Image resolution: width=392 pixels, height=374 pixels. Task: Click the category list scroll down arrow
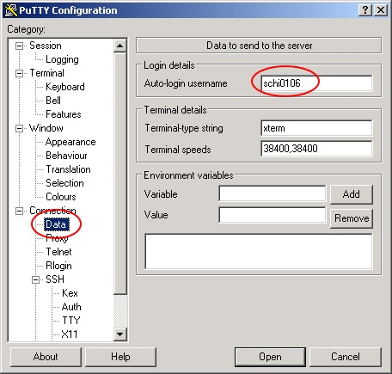(119, 334)
